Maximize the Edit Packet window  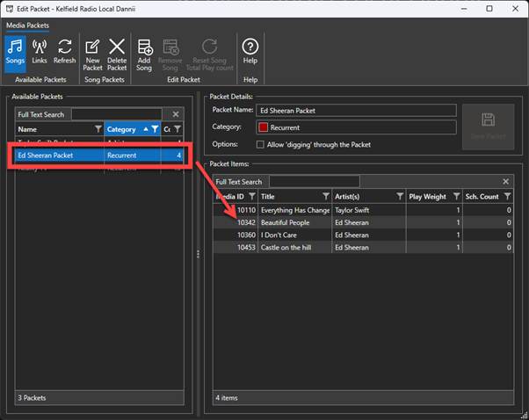tap(489, 9)
